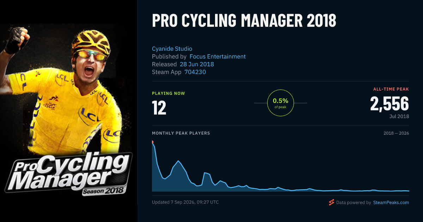The width and height of the screenshot is (423, 222).
Task: Click the 2018 — 2026 range label
Action: pyautogui.click(x=396, y=133)
